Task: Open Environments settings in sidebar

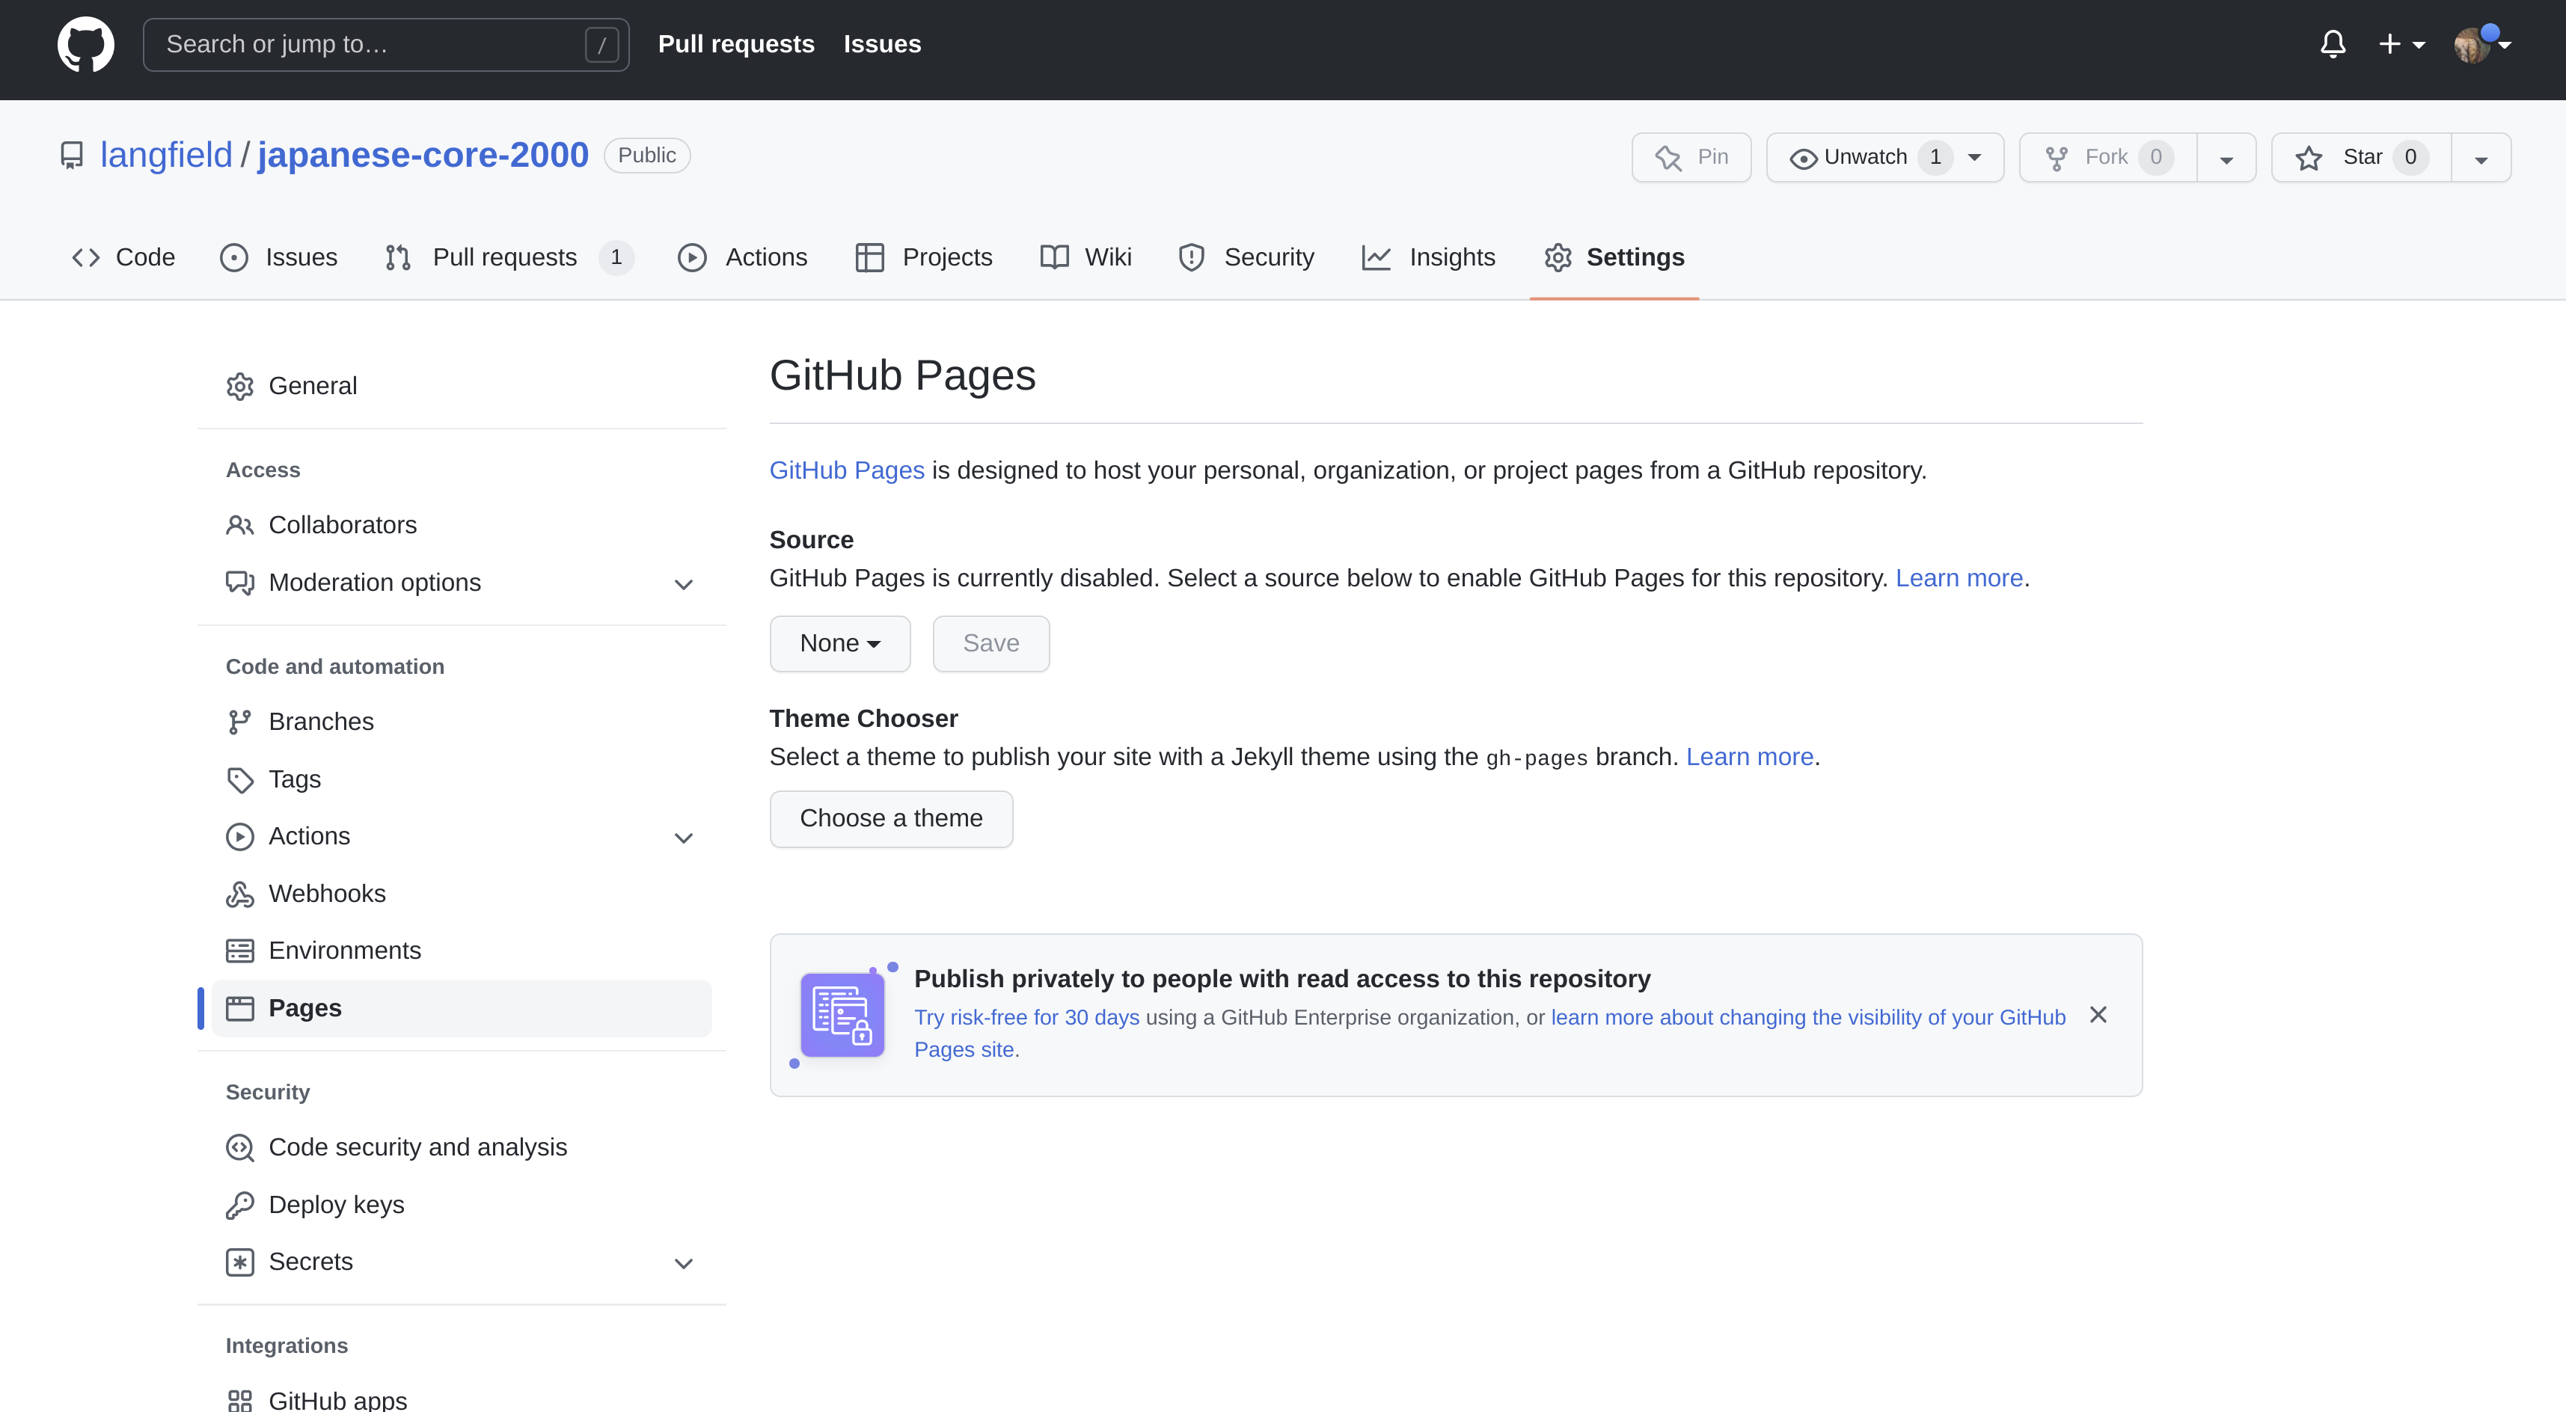Action: point(461,950)
